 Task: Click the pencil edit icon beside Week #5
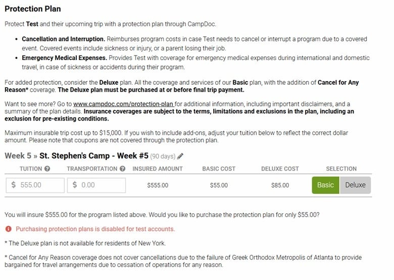[x=181, y=156]
